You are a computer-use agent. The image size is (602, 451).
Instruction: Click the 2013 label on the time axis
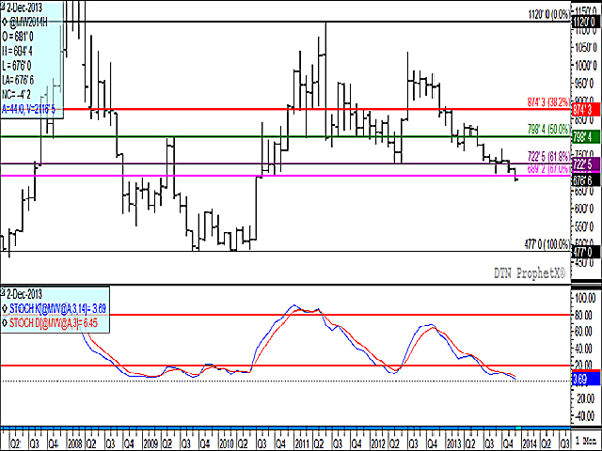453,443
